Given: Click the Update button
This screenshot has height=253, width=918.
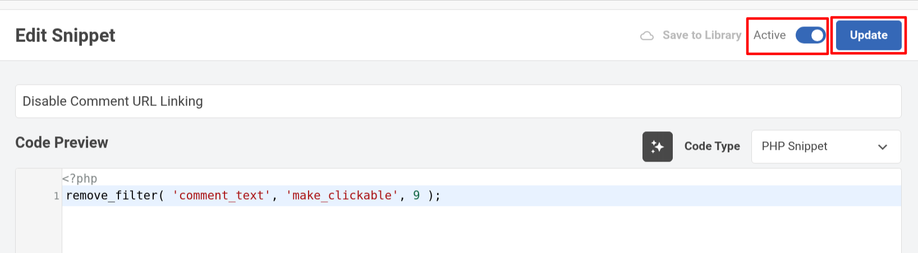Looking at the screenshot, I should point(868,35).
